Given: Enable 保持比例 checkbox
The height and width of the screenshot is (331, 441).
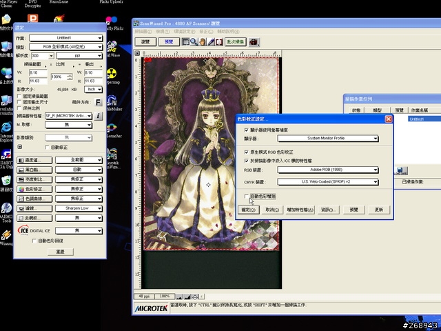Looking at the screenshot, I should 19,108.
